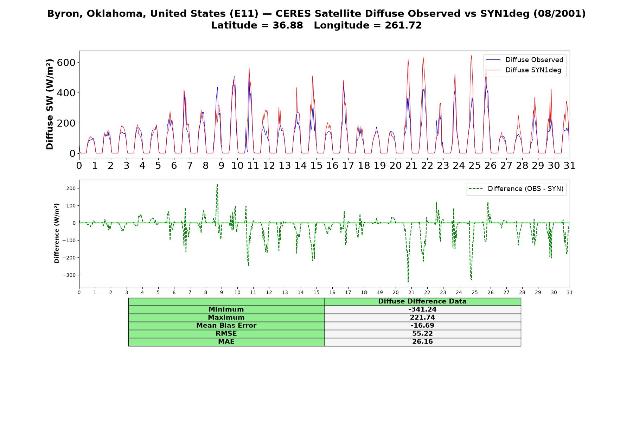Select the RMSE row label

(226, 334)
